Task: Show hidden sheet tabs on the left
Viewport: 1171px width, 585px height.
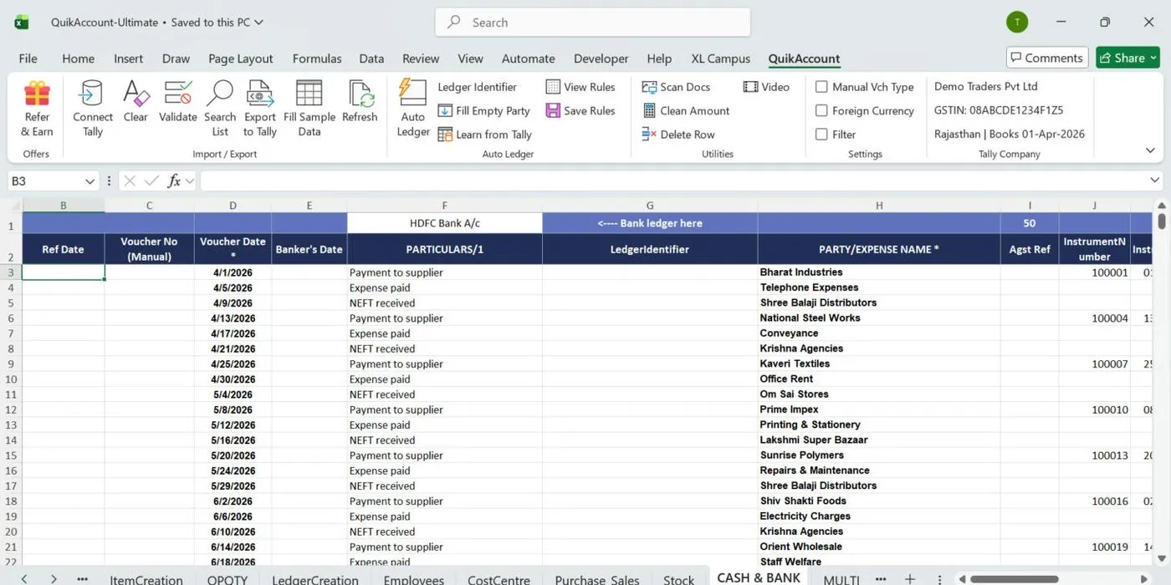Action: pos(82,578)
